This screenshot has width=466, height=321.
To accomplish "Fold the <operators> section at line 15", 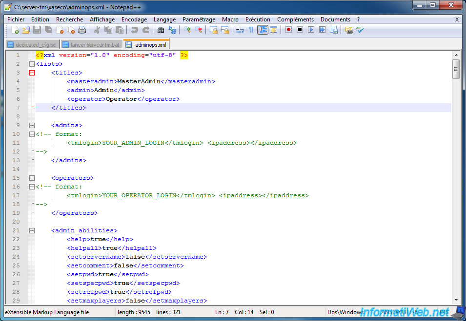I will point(32,178).
